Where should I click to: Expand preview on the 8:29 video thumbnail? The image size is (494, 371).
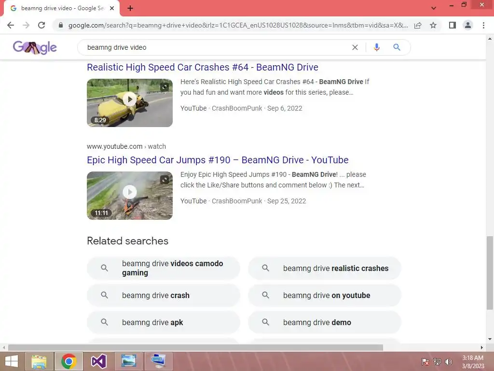point(165,87)
